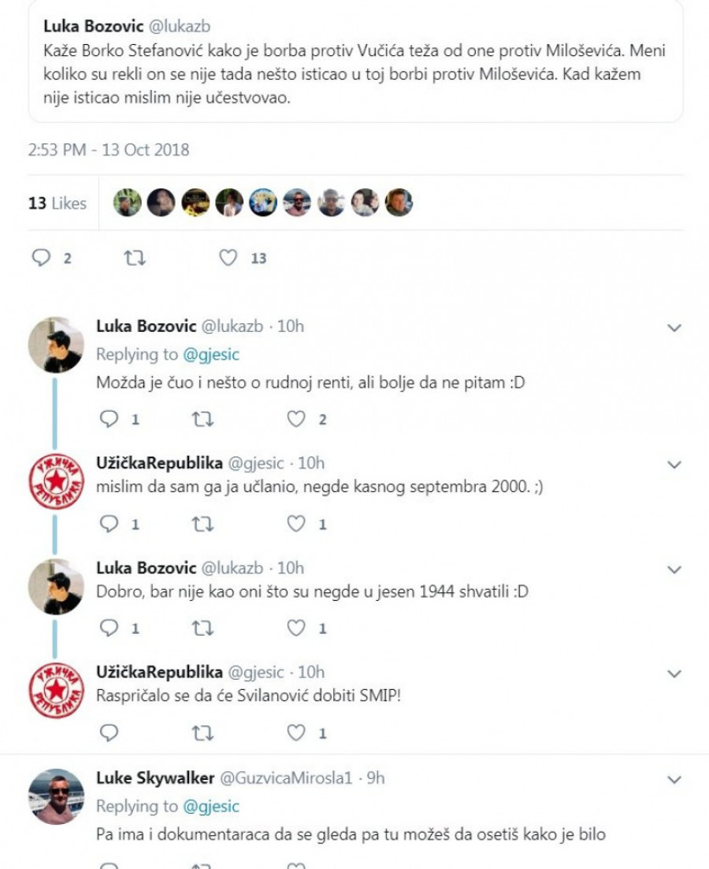Retweet the main tweet from 13 Oct 2018
Viewport: 709px width, 869px height.
click(x=134, y=258)
